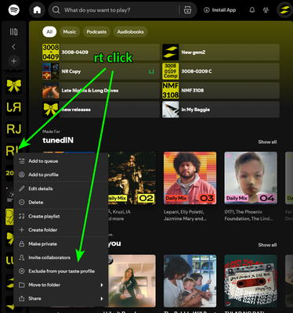Viewport: 293px width, 313px height.
Task: Open Daily Mix 04 cover
Action: tap(251, 178)
